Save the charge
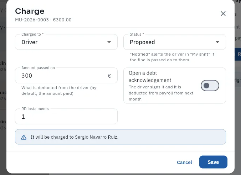 (213, 162)
